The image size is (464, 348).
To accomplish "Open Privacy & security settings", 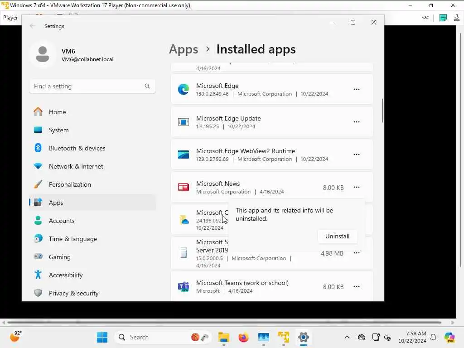I will pyautogui.click(x=92, y=293).
